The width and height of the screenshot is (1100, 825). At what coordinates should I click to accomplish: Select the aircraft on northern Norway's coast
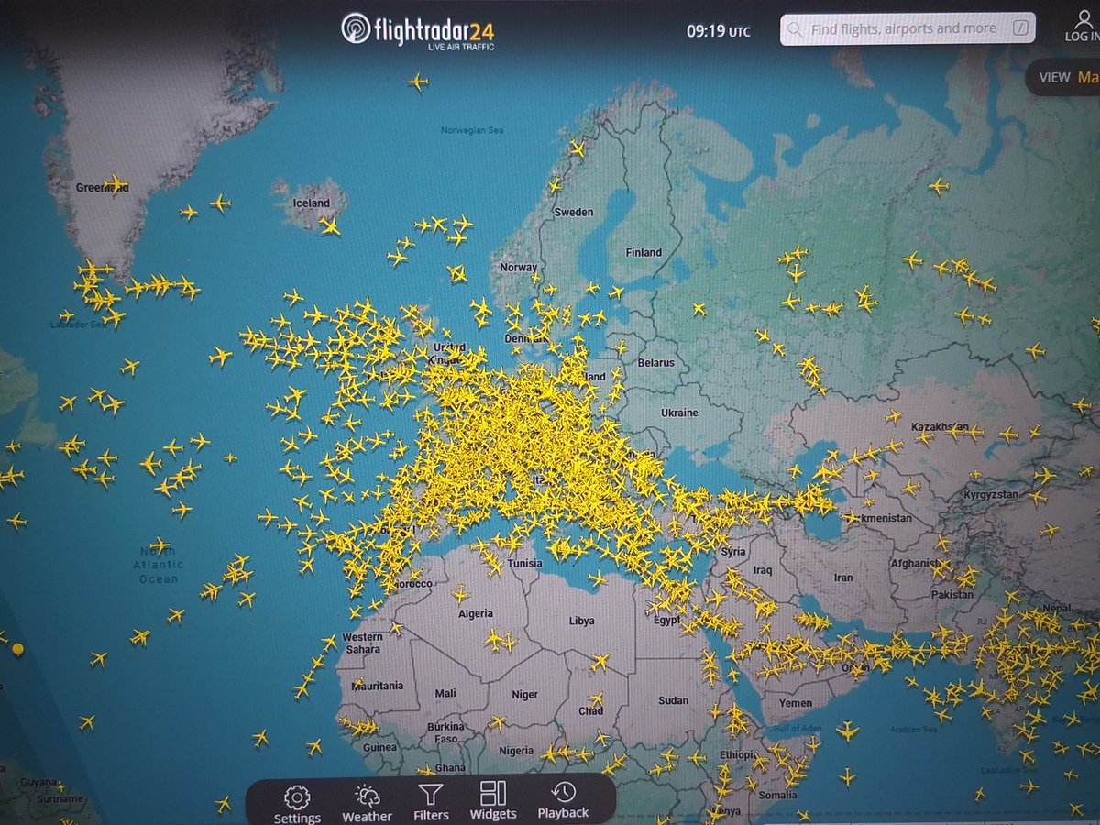[577, 148]
